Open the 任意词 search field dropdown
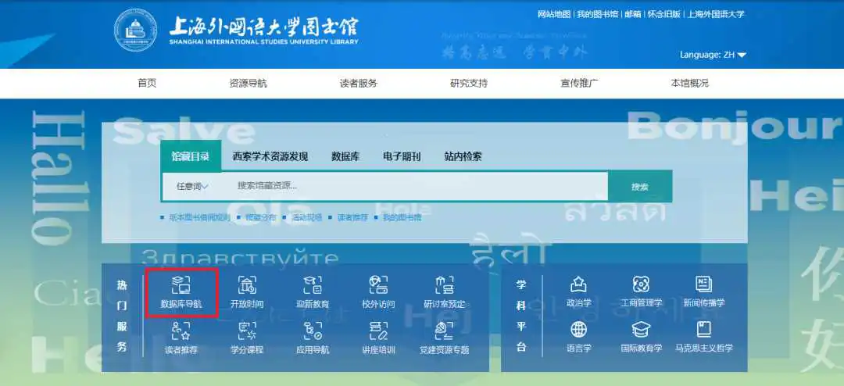Viewport: 844px width, 386px height. [x=193, y=186]
